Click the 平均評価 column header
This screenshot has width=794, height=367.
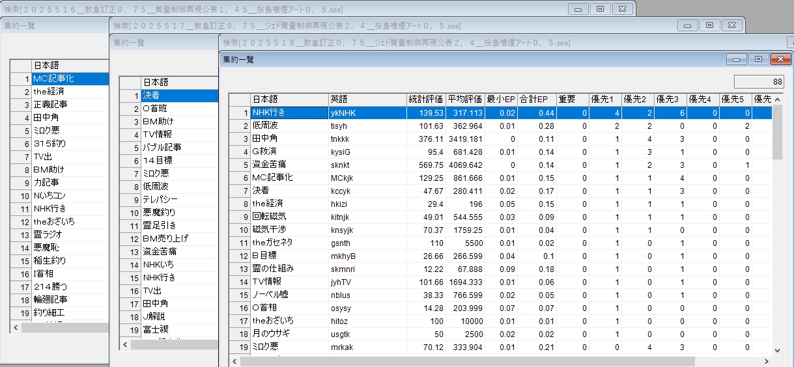[x=465, y=100]
